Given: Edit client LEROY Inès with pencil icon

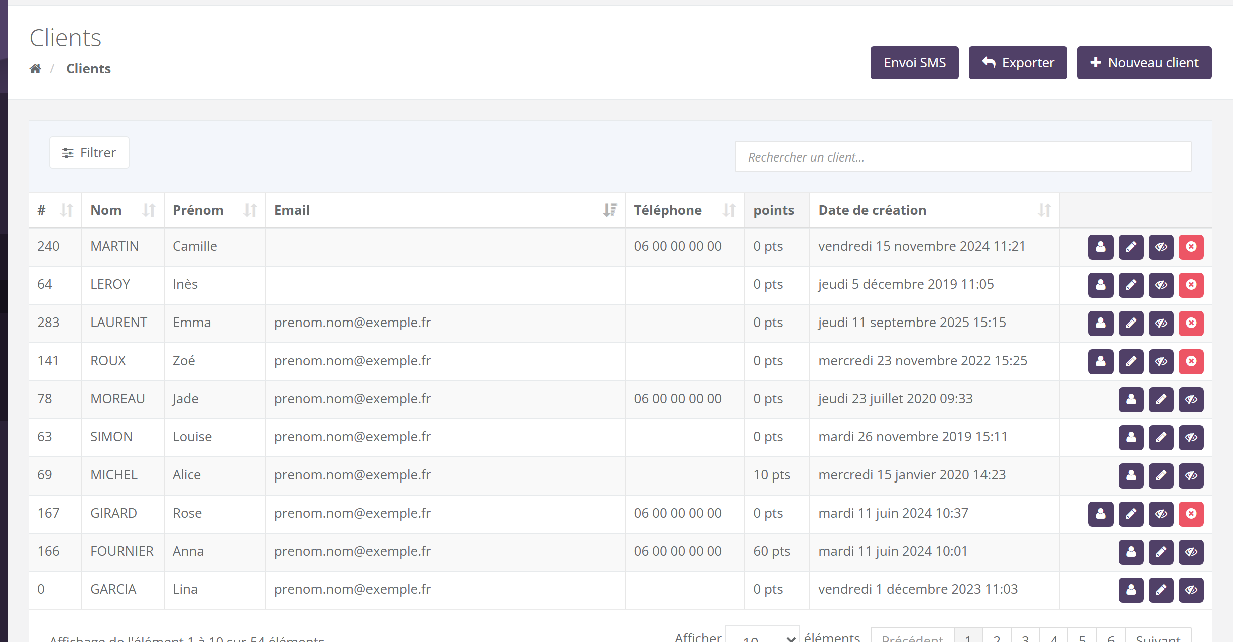Looking at the screenshot, I should (1131, 285).
